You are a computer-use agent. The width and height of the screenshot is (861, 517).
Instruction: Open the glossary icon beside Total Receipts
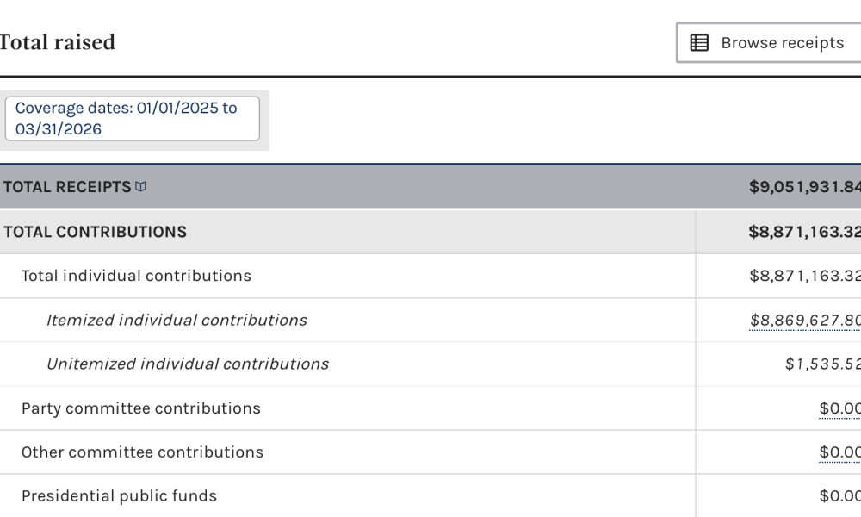(141, 187)
